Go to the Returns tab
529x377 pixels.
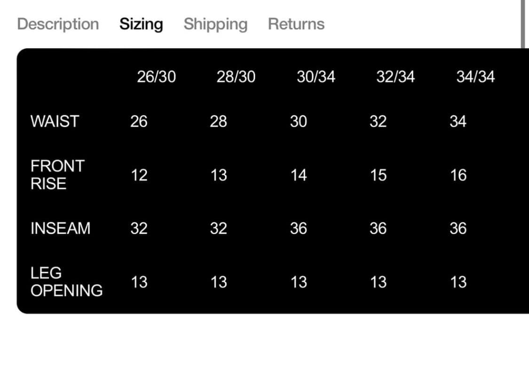pyautogui.click(x=296, y=24)
